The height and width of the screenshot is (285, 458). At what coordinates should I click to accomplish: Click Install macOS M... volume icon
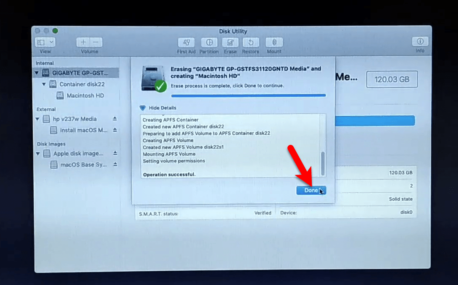tap(53, 130)
